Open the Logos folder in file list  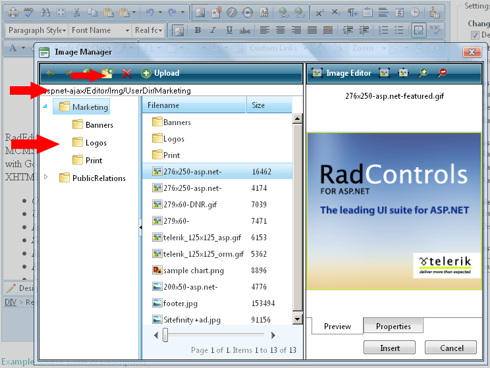168,139
